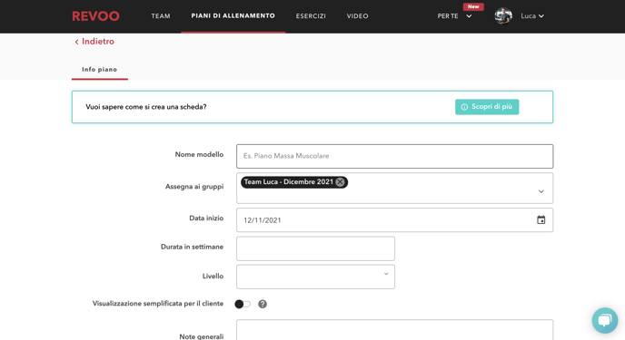Screen dimensions: 625x340
Task: Select the Info piano tab
Action: click(x=100, y=70)
